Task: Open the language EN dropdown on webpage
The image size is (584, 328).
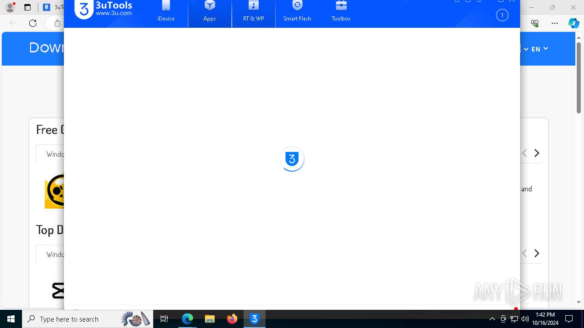Action: (x=540, y=49)
